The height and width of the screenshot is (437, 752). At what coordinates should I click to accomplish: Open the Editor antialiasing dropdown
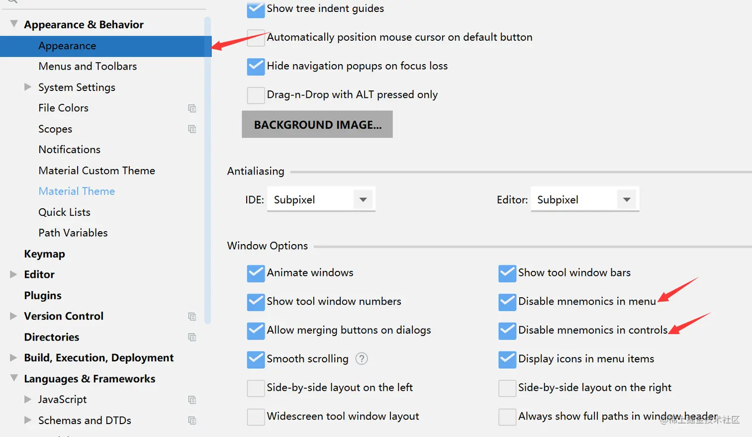tap(584, 200)
